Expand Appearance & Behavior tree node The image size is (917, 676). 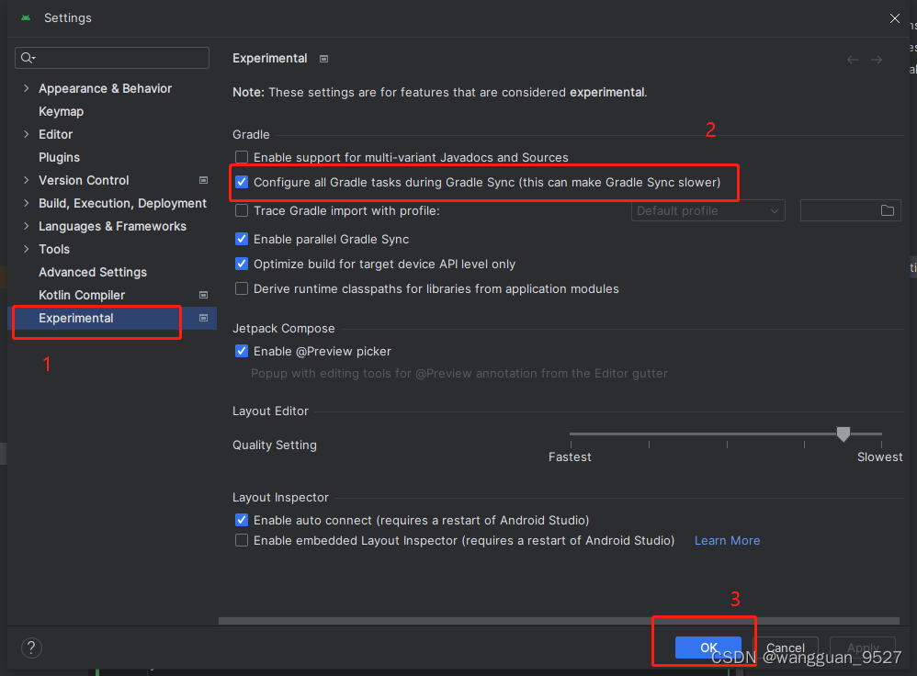27,88
